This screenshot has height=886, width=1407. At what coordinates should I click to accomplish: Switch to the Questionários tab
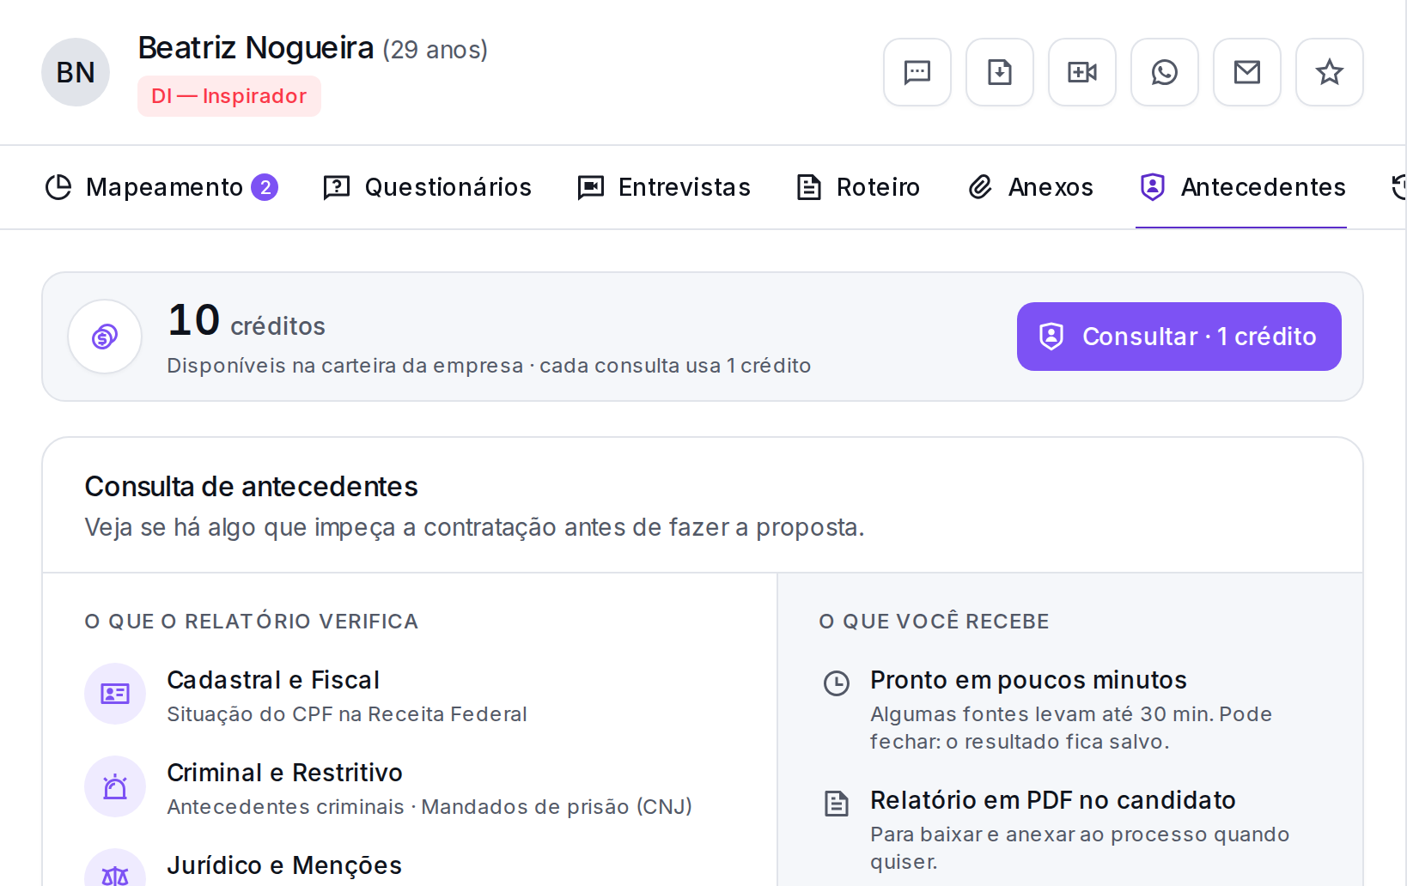point(427,187)
